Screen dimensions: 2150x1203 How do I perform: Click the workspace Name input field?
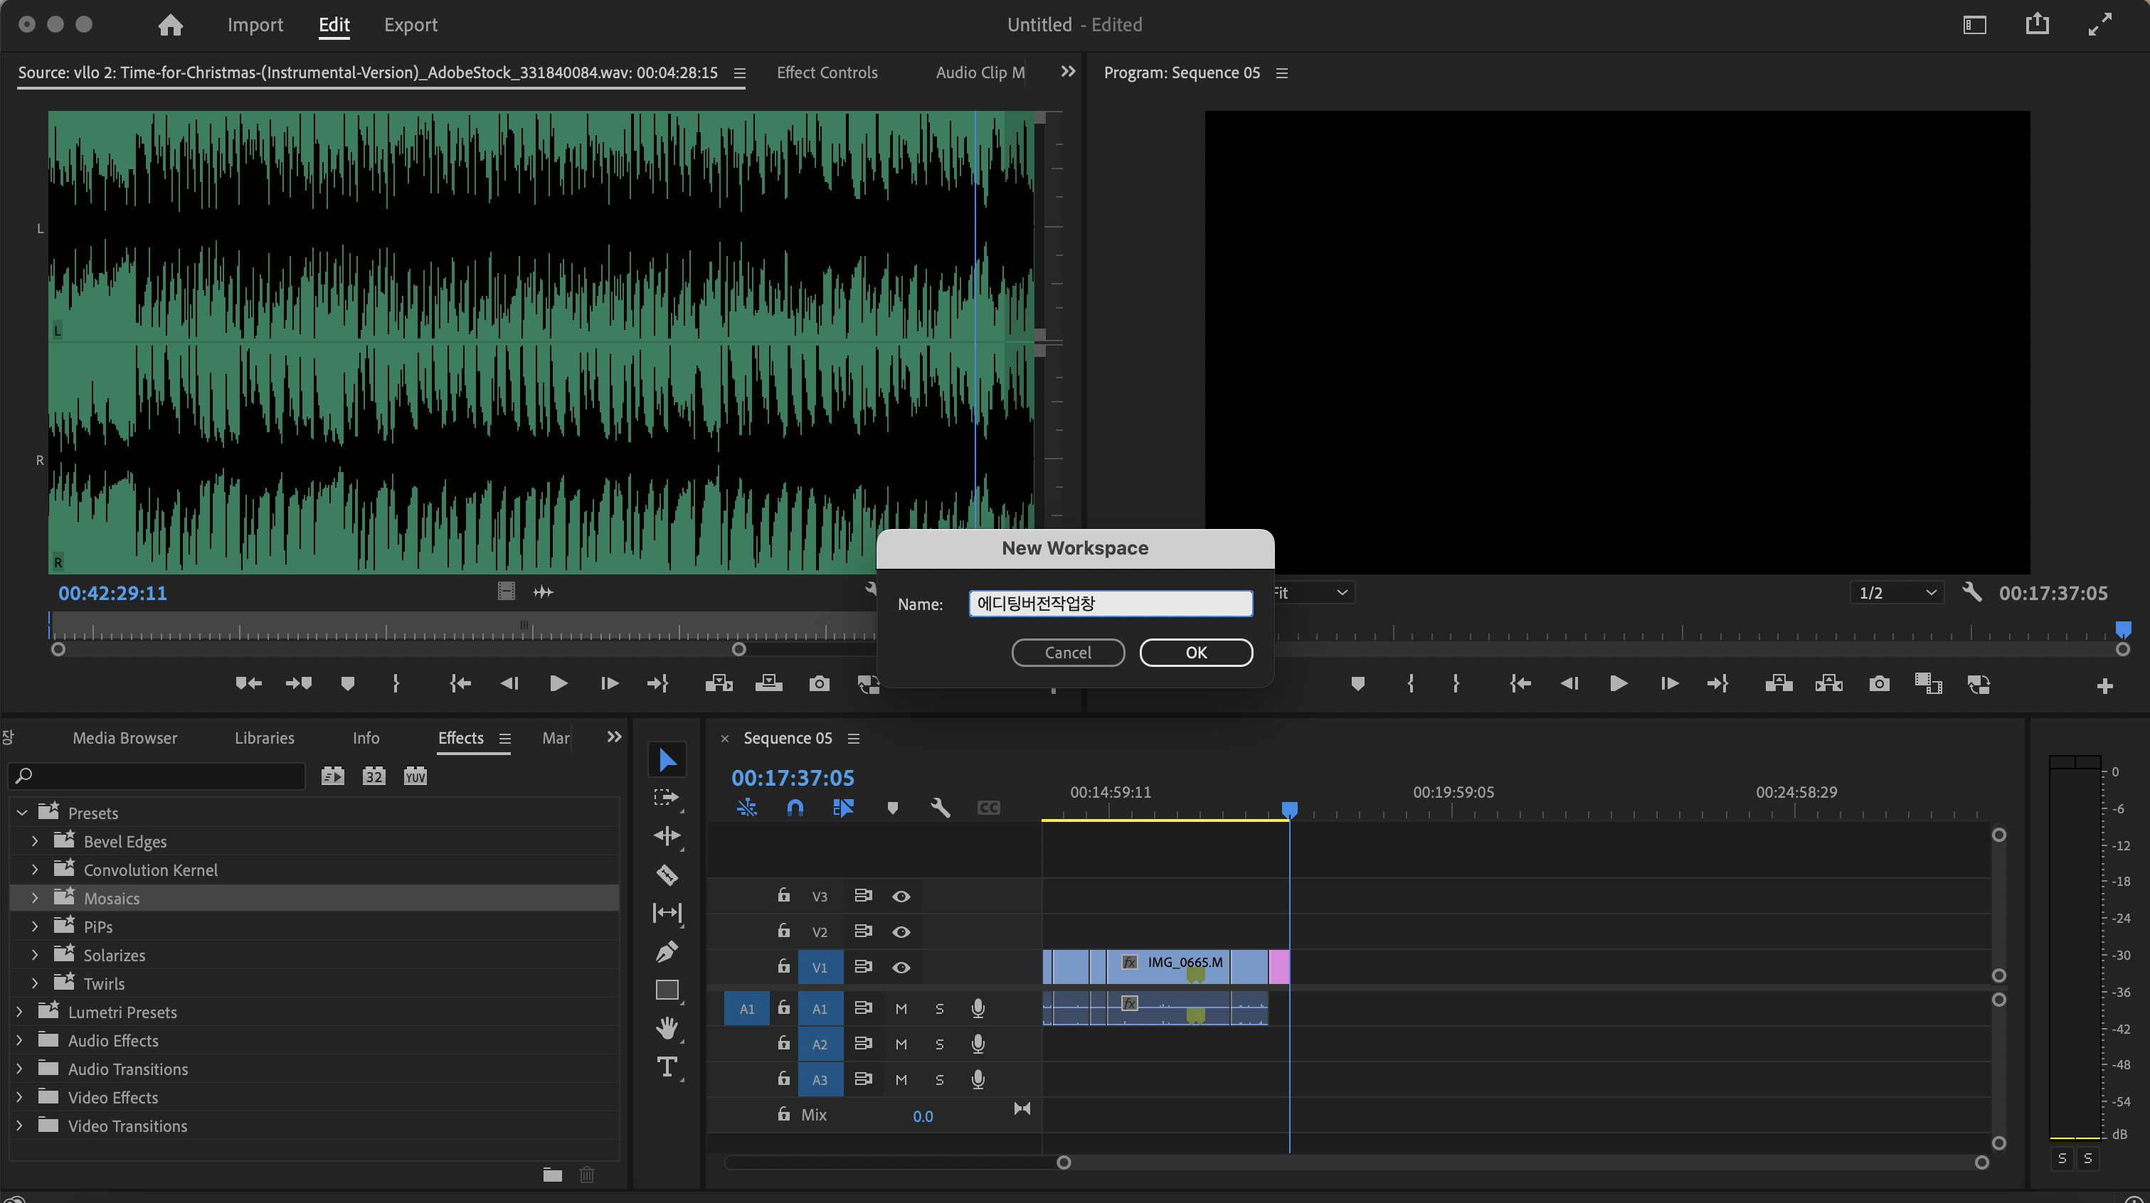point(1110,603)
